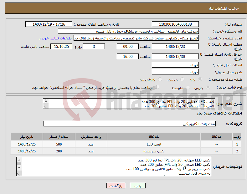
Task: Click quantity 200 in row 2
Action: (59, 151)
